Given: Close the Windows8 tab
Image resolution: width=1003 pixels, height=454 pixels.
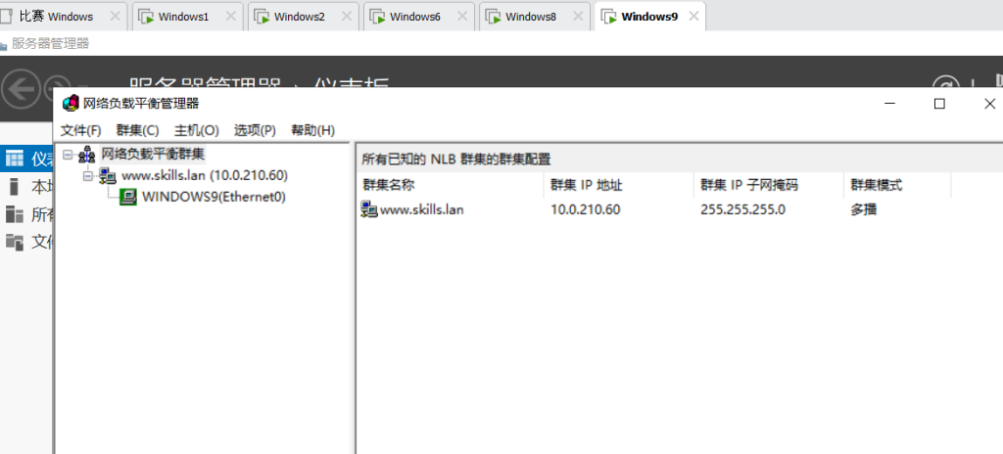Looking at the screenshot, I should [579, 17].
